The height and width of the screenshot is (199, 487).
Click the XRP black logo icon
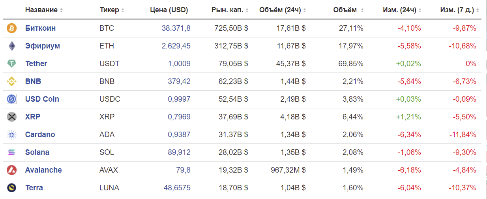(11, 117)
